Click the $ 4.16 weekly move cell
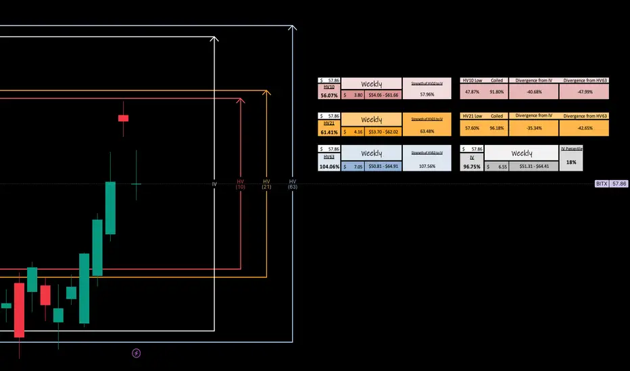Screen dimensions: 630x371 pyautogui.click(x=353, y=132)
